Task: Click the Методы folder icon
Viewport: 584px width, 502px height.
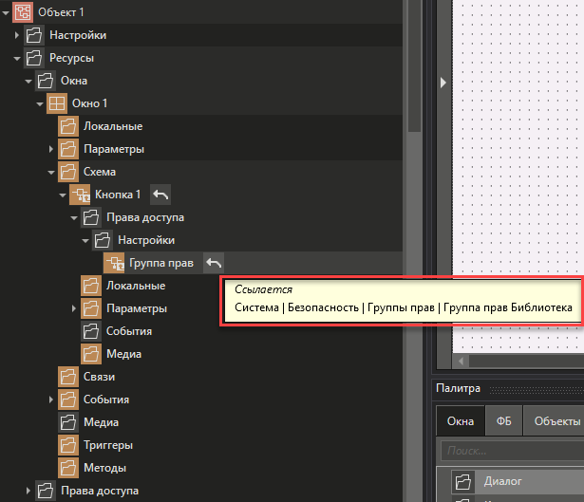Action: 67,468
